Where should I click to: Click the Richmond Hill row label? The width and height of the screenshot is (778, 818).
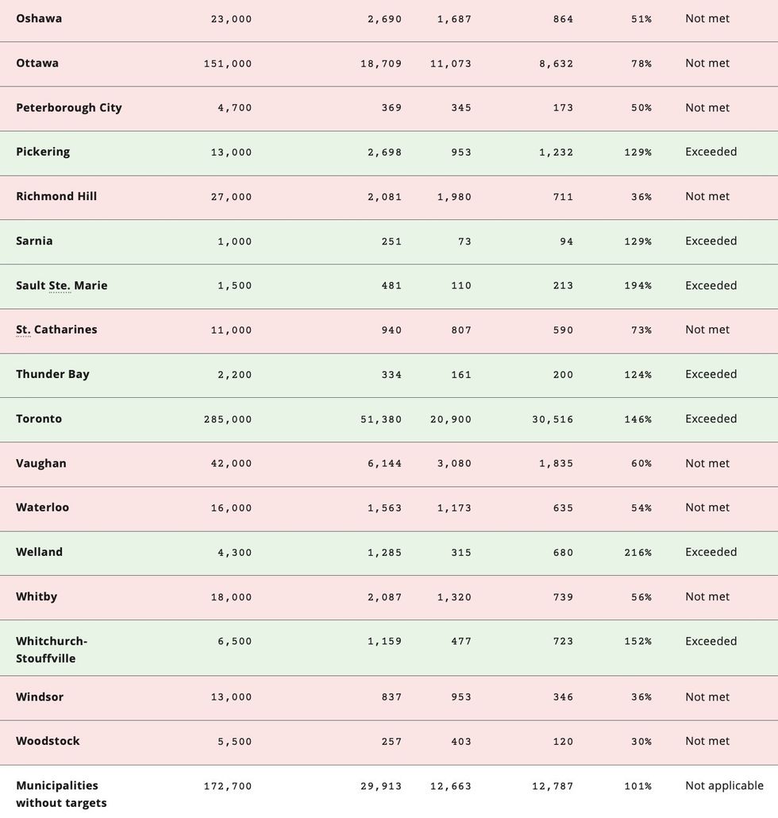(56, 196)
